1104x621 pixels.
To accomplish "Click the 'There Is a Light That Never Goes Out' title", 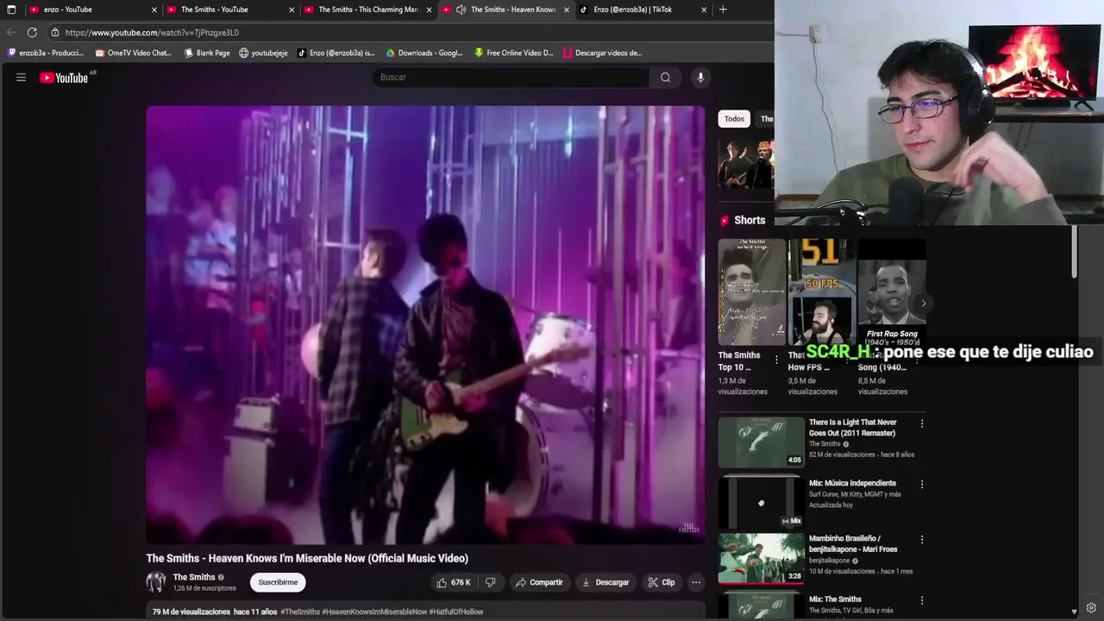I will (x=852, y=428).
